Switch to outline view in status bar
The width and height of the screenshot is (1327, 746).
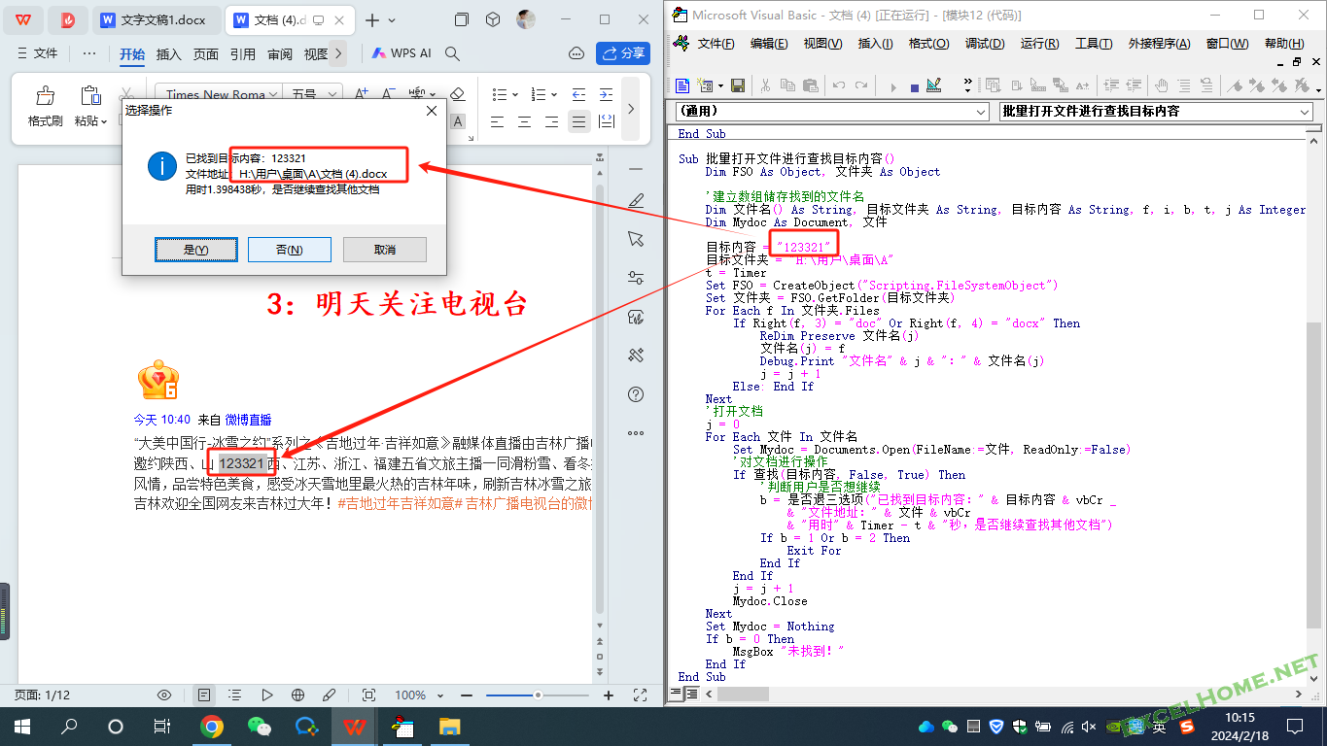pyautogui.click(x=235, y=695)
